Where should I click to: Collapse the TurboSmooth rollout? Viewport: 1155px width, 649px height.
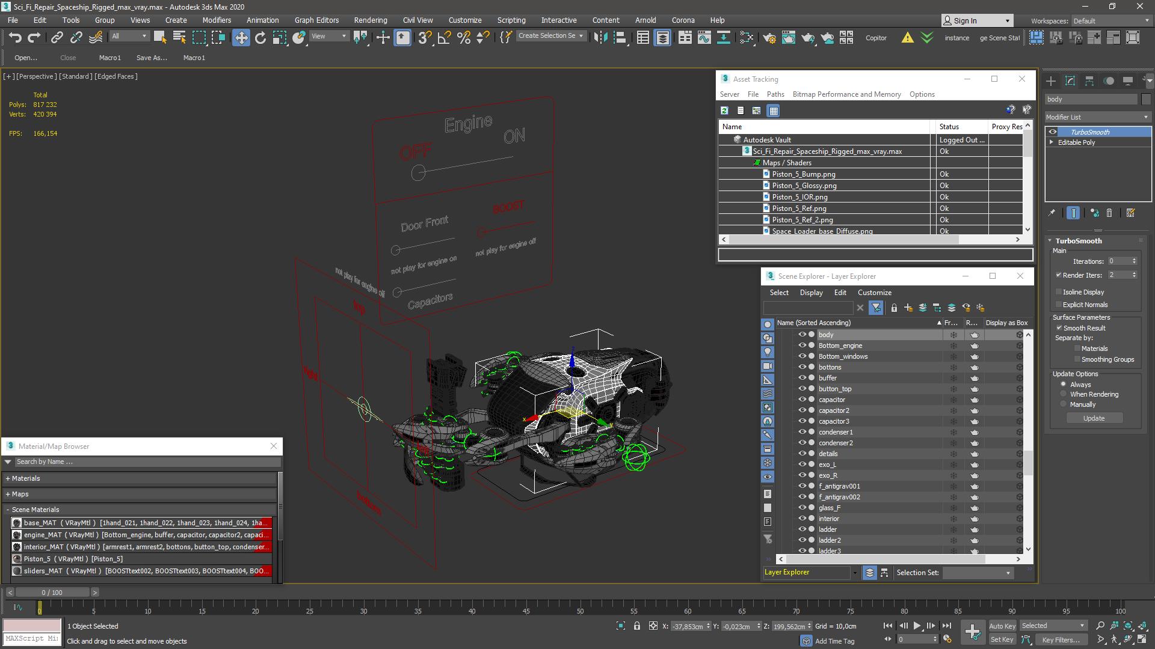(1050, 241)
